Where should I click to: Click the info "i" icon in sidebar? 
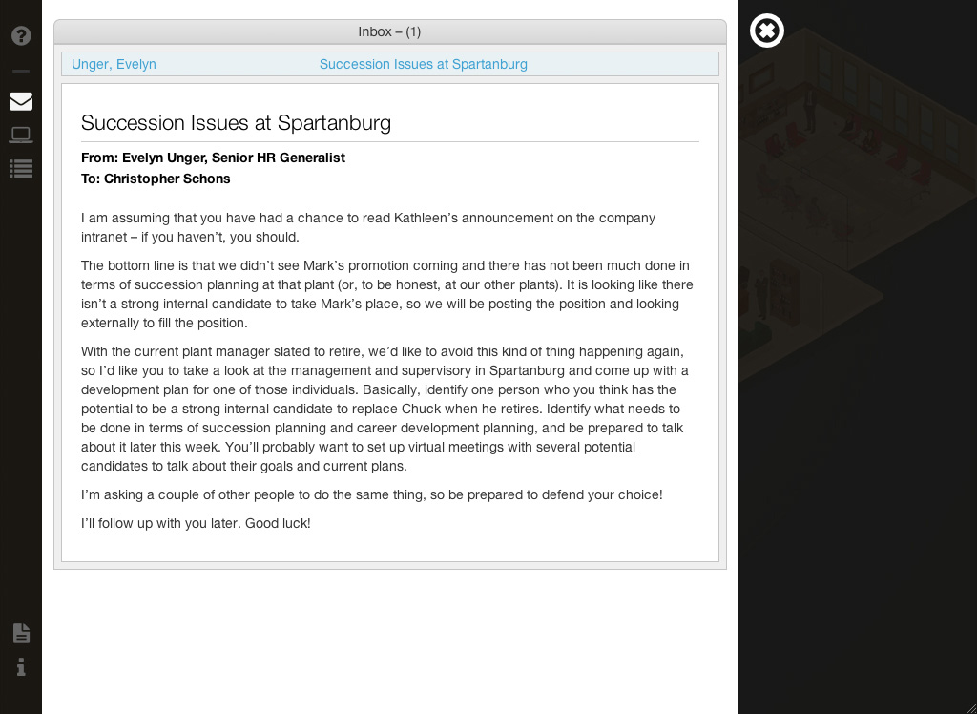(21, 667)
